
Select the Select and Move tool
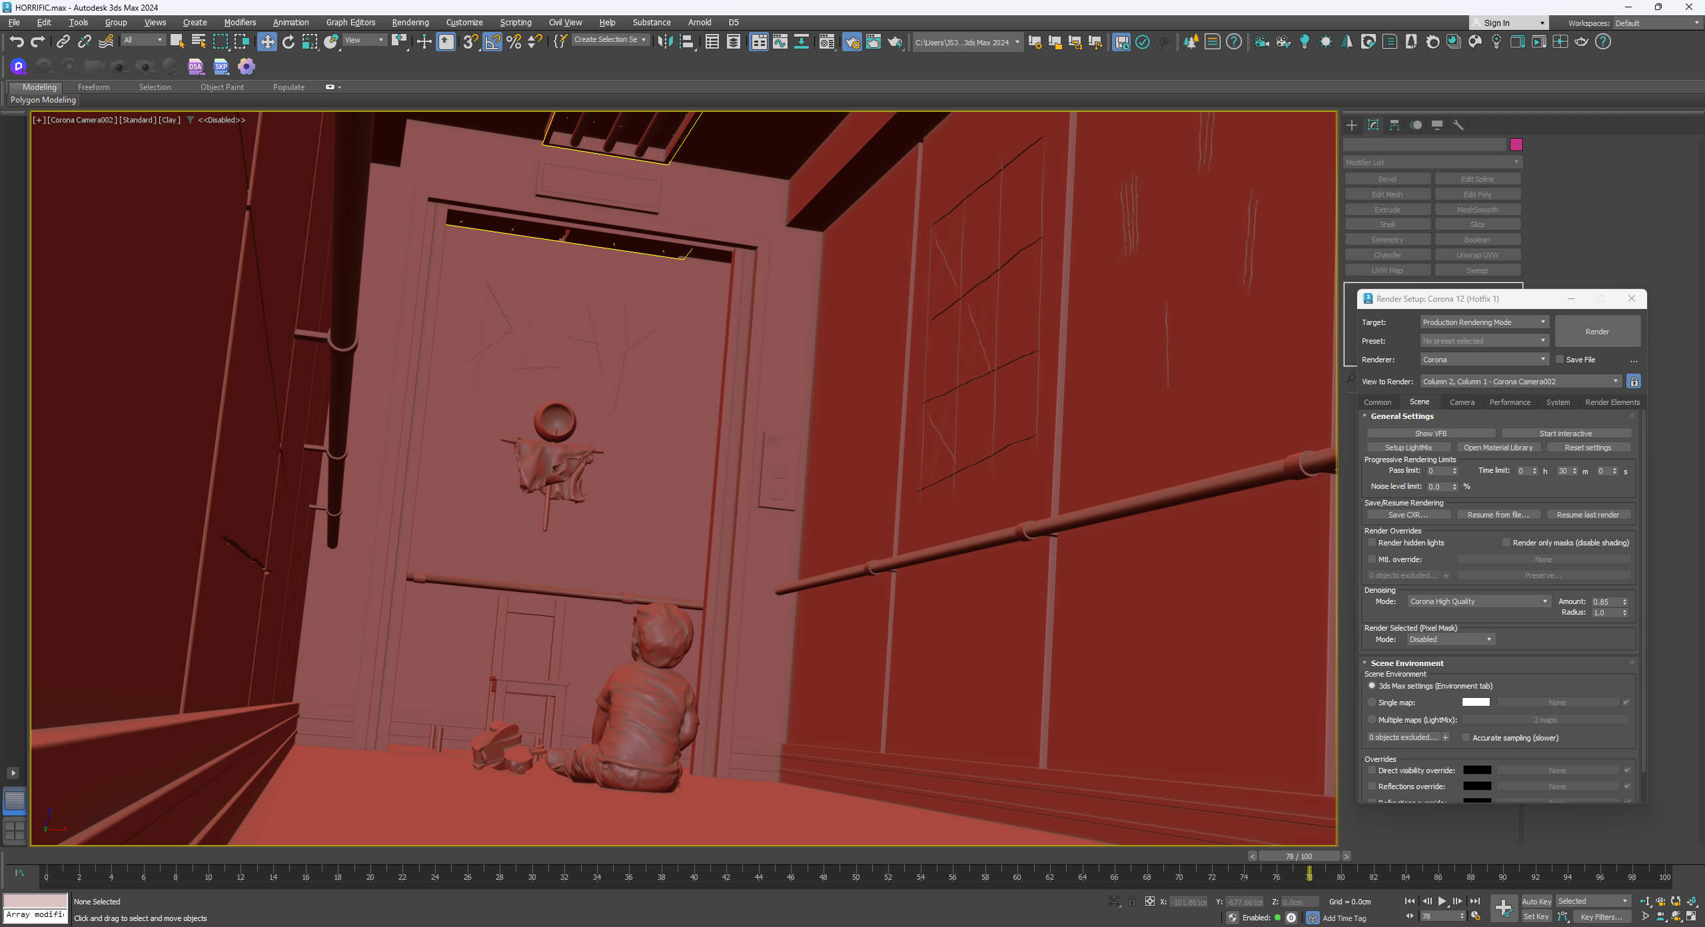(267, 42)
